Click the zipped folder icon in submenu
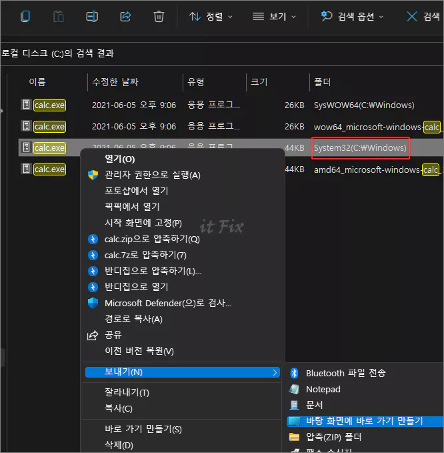The height and width of the screenshot is (453, 444). [294, 437]
